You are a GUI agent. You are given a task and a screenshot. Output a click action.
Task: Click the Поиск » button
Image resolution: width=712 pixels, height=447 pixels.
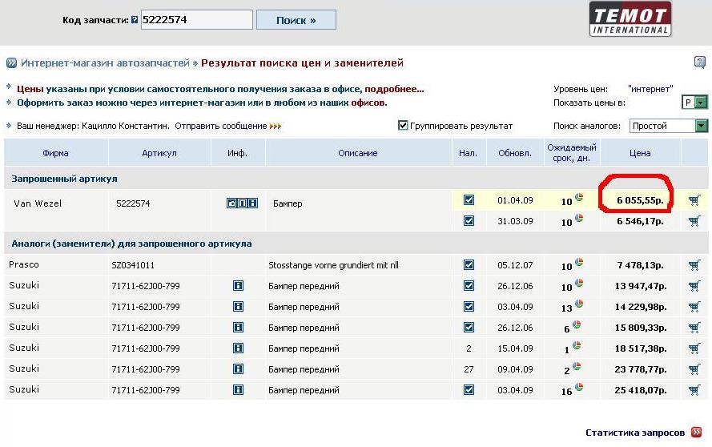(296, 20)
